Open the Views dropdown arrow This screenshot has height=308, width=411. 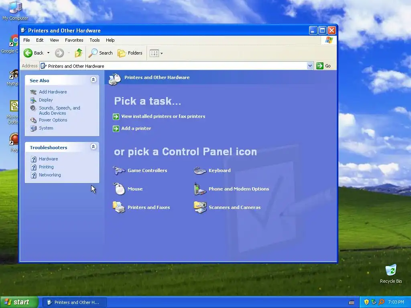tap(161, 53)
